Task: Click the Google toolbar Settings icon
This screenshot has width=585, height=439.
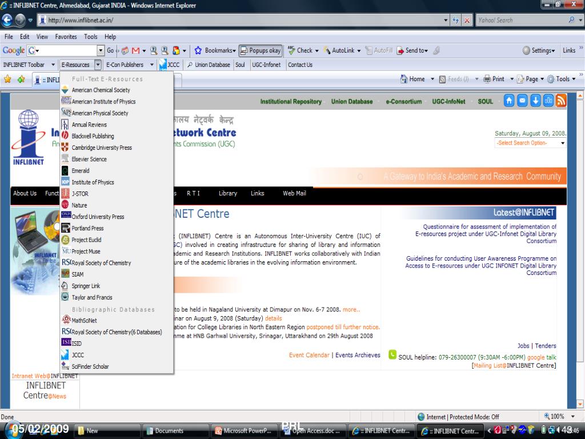Action: 526,50
